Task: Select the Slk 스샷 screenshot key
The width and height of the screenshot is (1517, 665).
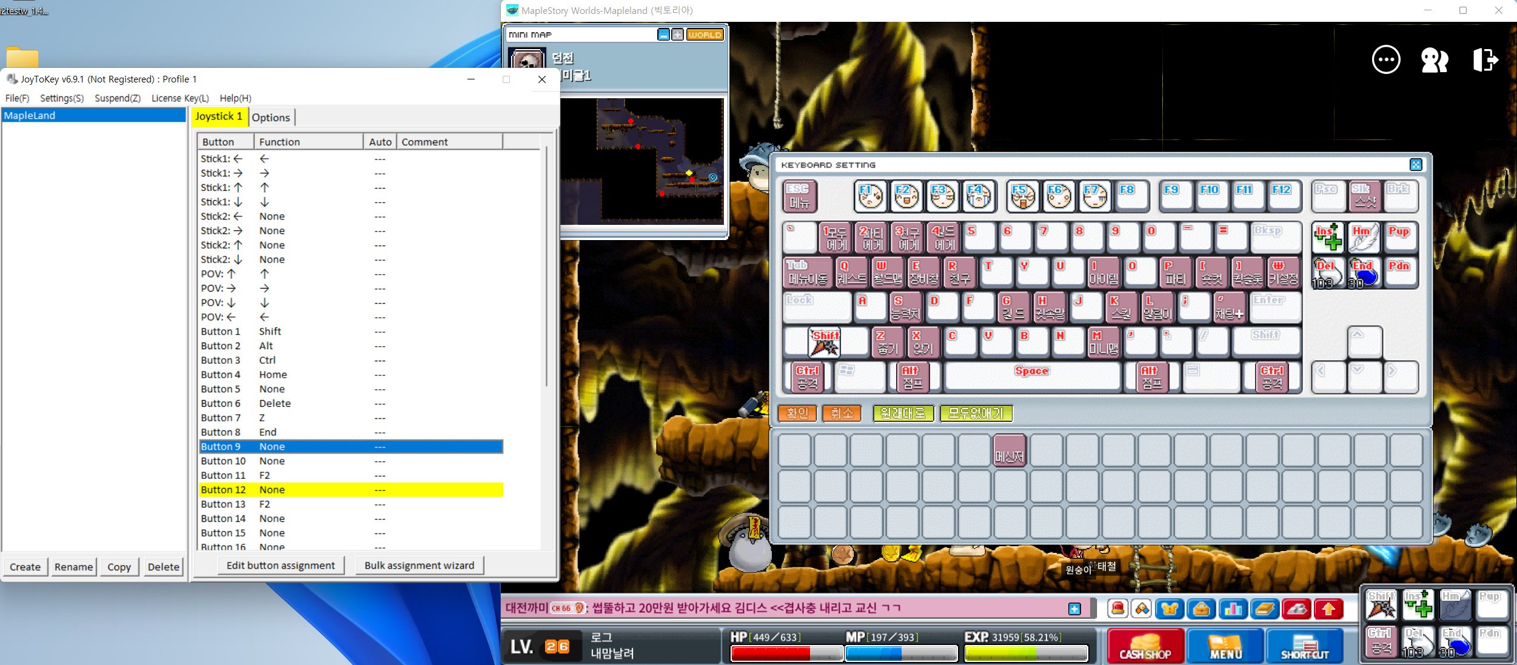Action: (1364, 196)
